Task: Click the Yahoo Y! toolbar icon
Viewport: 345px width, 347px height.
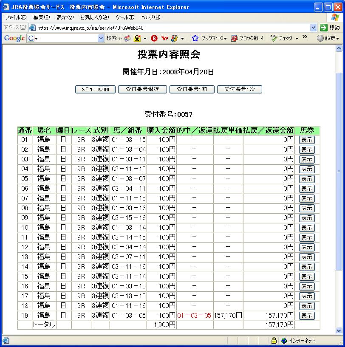Action: click(x=164, y=38)
